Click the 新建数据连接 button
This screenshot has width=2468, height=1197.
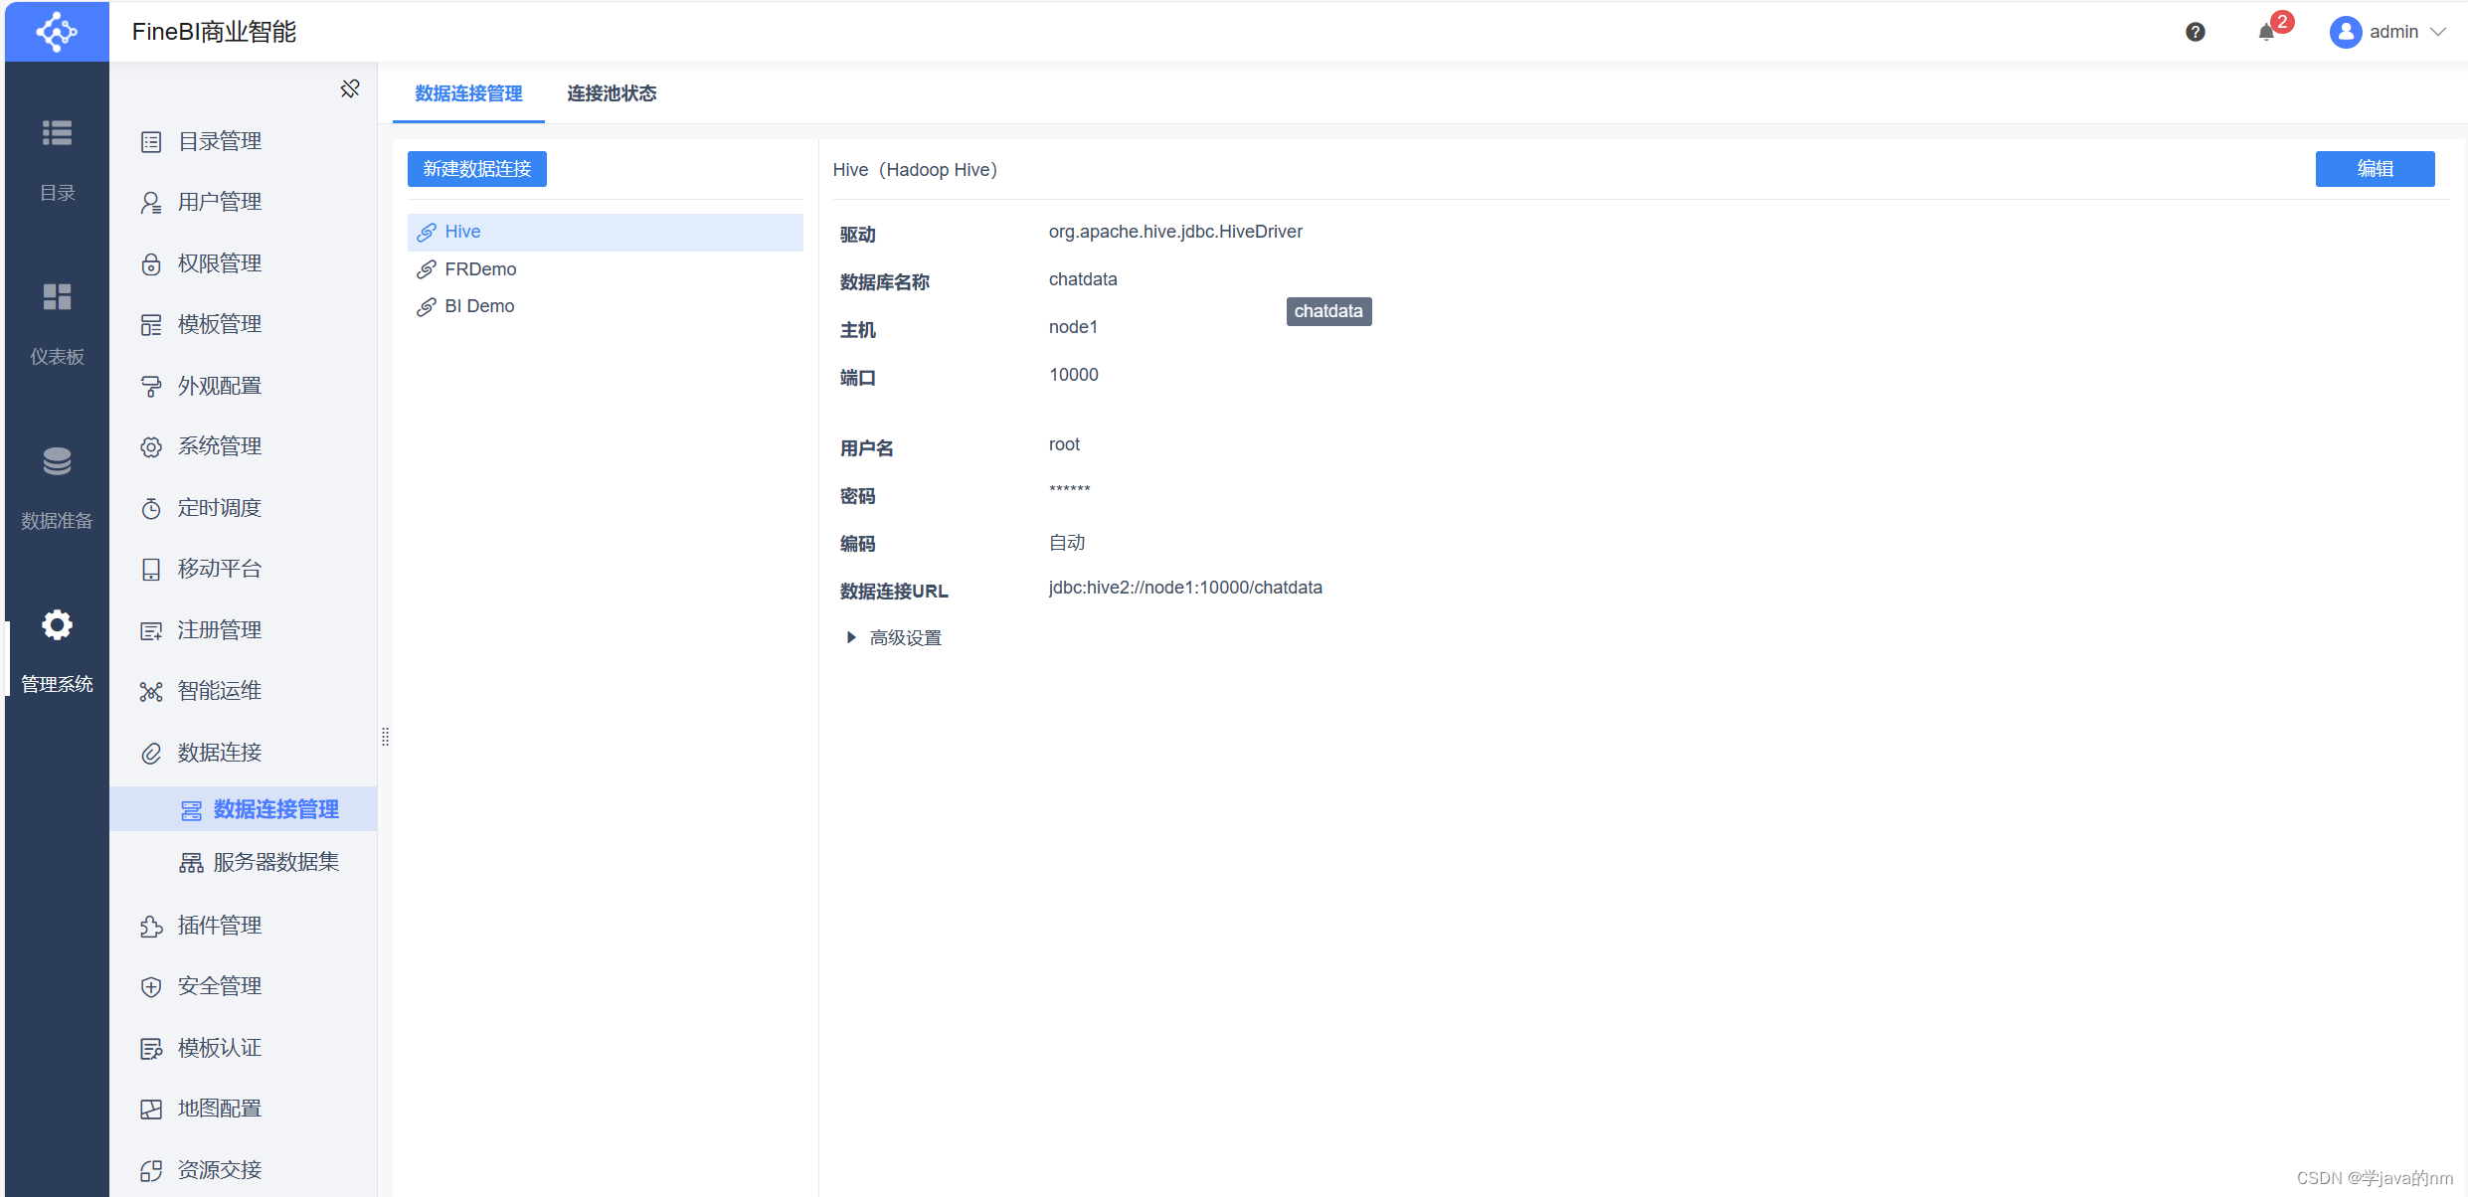477,169
